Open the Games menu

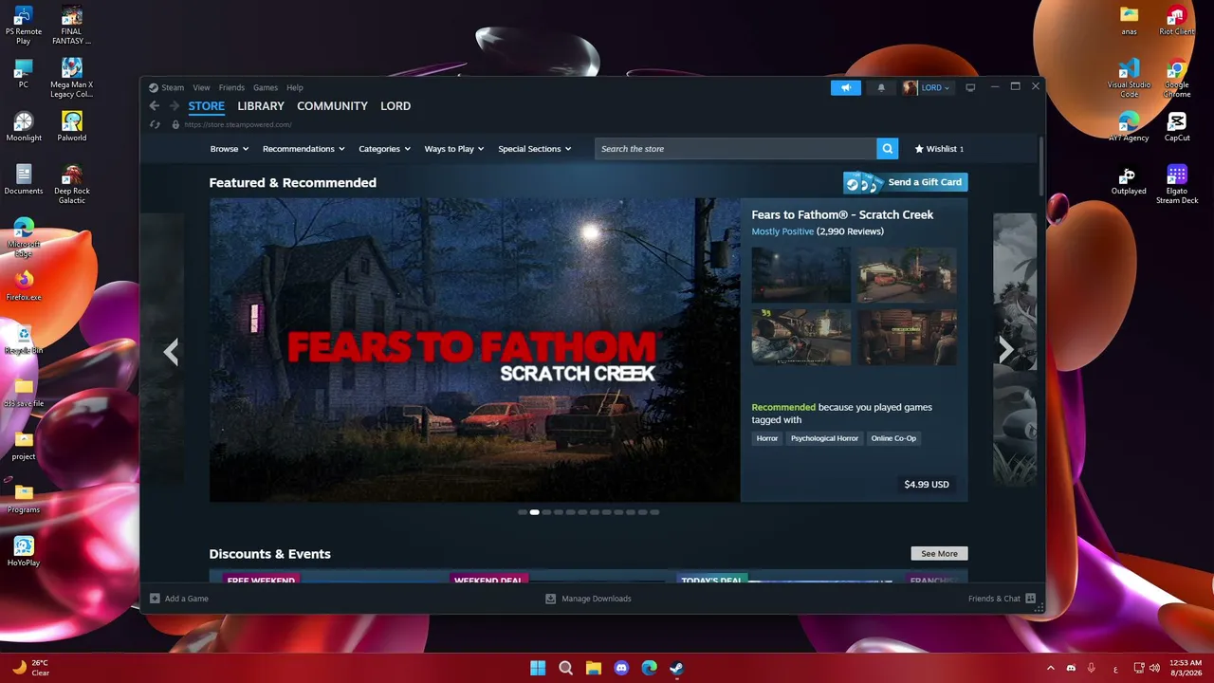point(266,87)
